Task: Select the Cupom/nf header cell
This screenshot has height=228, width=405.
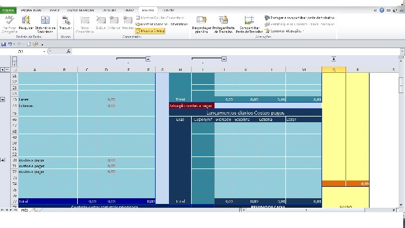Action: (202, 120)
